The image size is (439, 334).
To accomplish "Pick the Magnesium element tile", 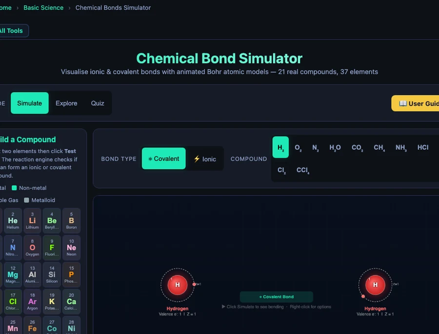I will click(13, 275).
